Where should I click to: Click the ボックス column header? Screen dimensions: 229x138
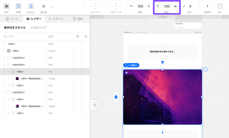tap(9, 37)
